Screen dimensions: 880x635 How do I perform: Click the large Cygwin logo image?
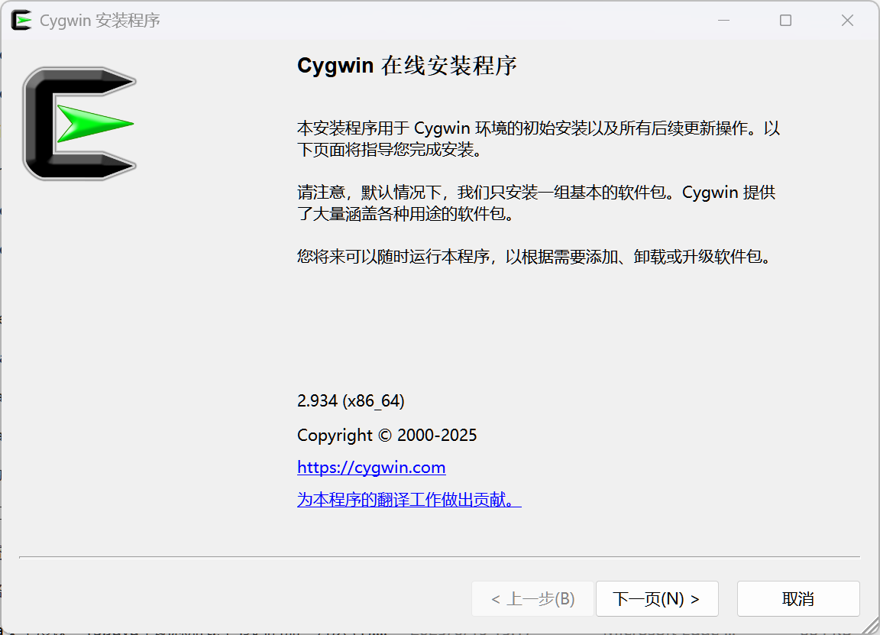[79, 124]
